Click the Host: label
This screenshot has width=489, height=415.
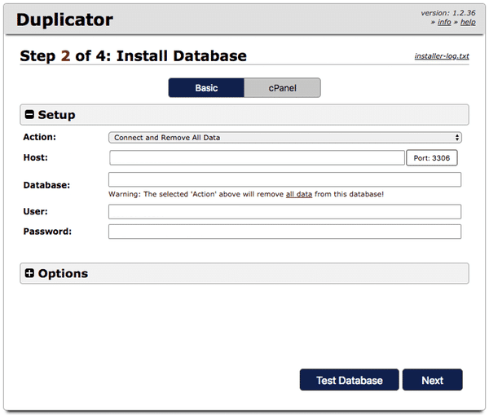click(x=36, y=157)
